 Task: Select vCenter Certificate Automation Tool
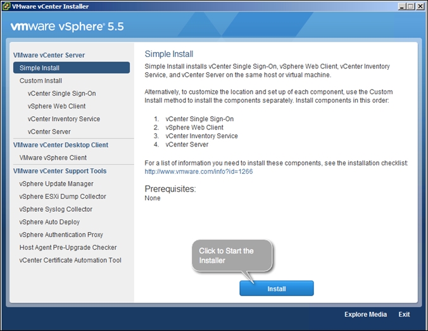coord(70,260)
